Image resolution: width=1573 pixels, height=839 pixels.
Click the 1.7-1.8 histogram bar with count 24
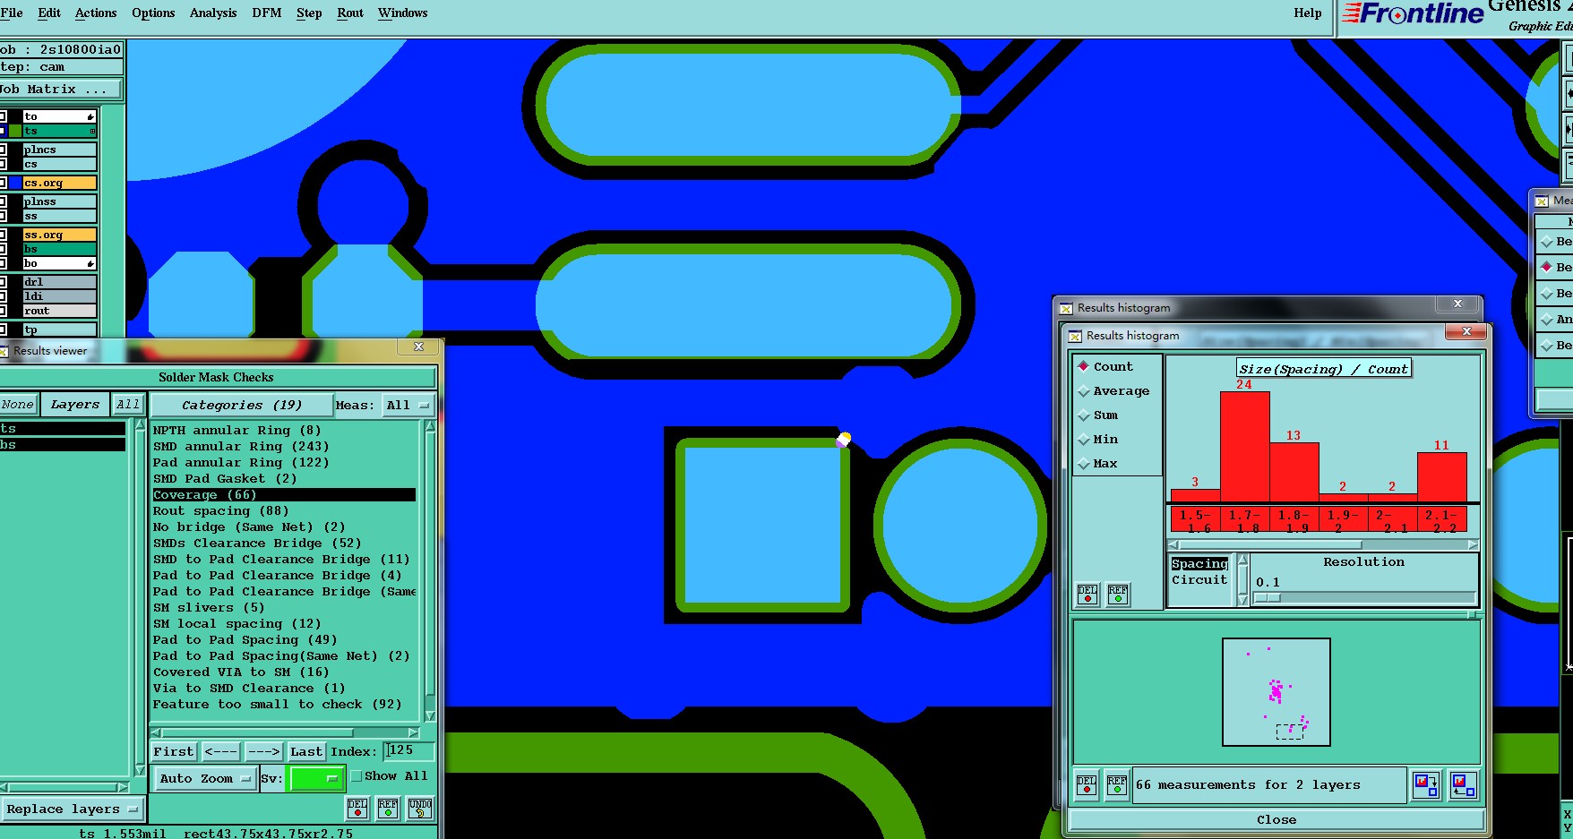pos(1244,446)
